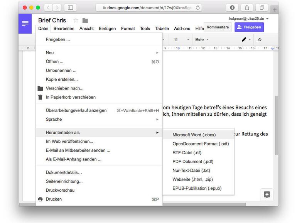
Task: Download as Webseite (.html, .zip)
Action: (199, 179)
